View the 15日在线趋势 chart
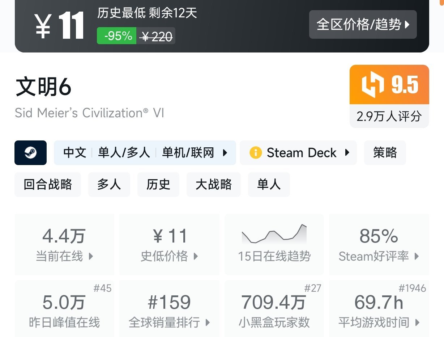 coord(274,244)
